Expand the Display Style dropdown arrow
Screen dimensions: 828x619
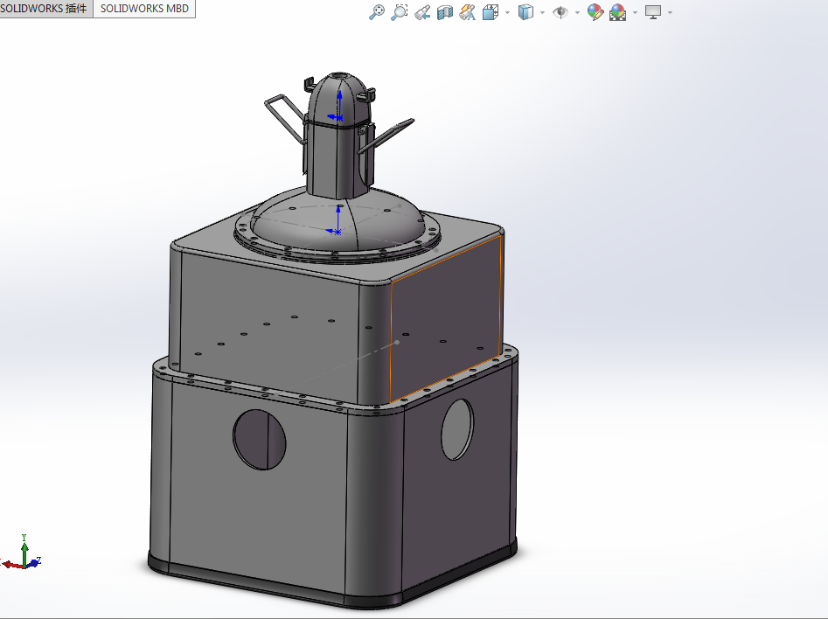pos(542,12)
